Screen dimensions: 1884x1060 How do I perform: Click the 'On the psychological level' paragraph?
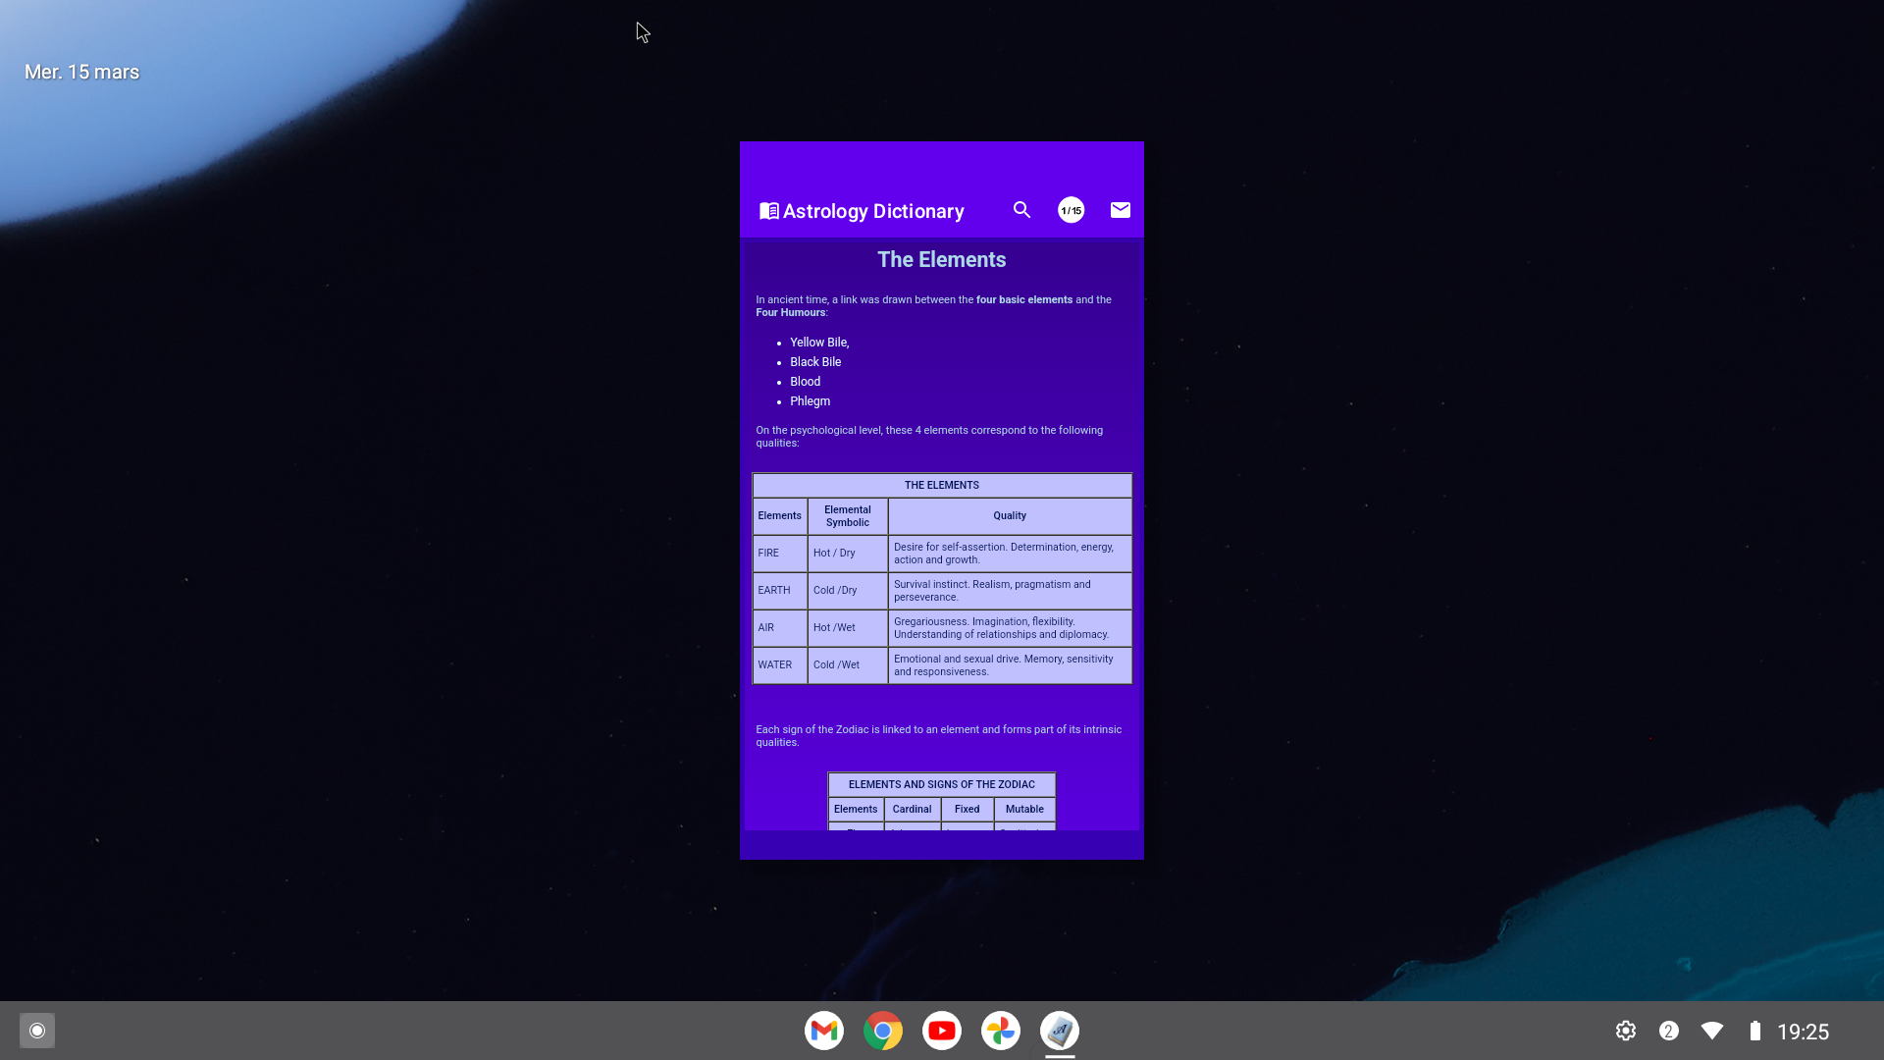tap(929, 437)
